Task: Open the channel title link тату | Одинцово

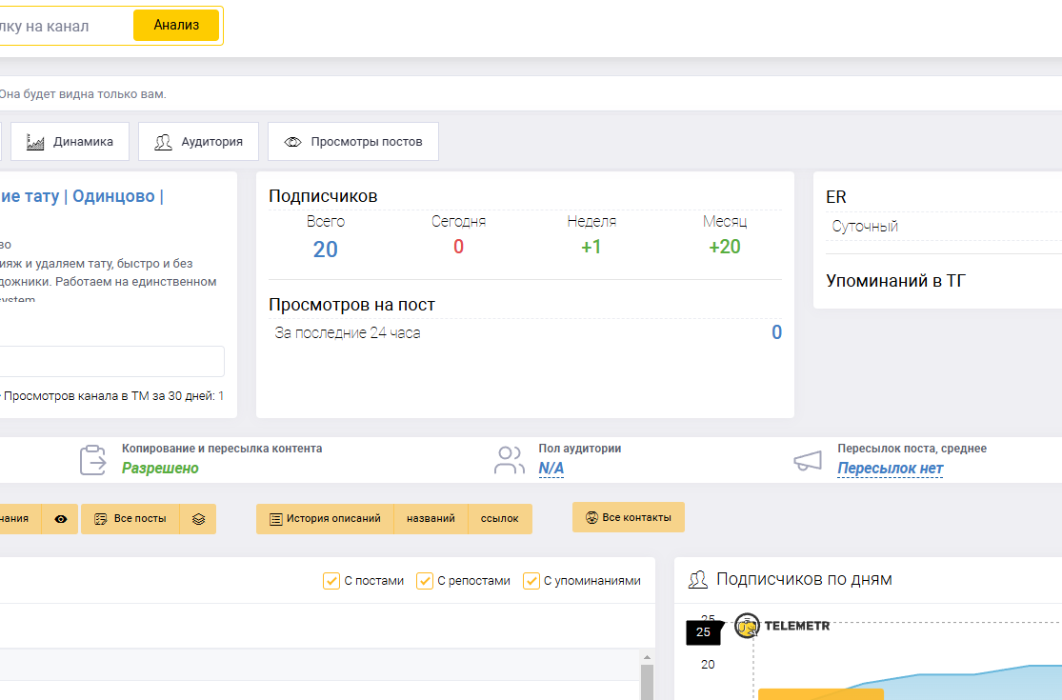Action: [x=82, y=195]
